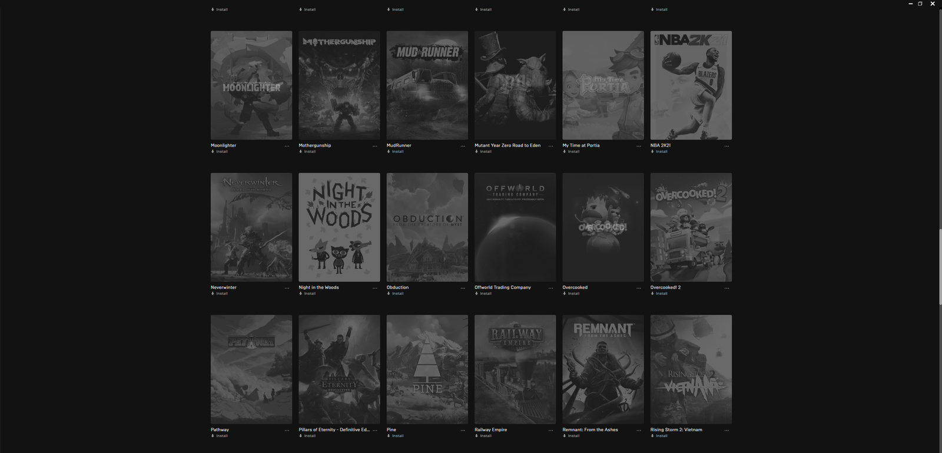Open the Moonlighter cover art
The image size is (942, 453).
click(251, 85)
